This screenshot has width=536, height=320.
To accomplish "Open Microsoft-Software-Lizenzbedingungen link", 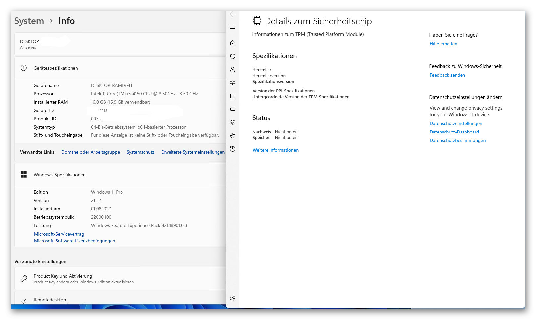I will pos(74,241).
